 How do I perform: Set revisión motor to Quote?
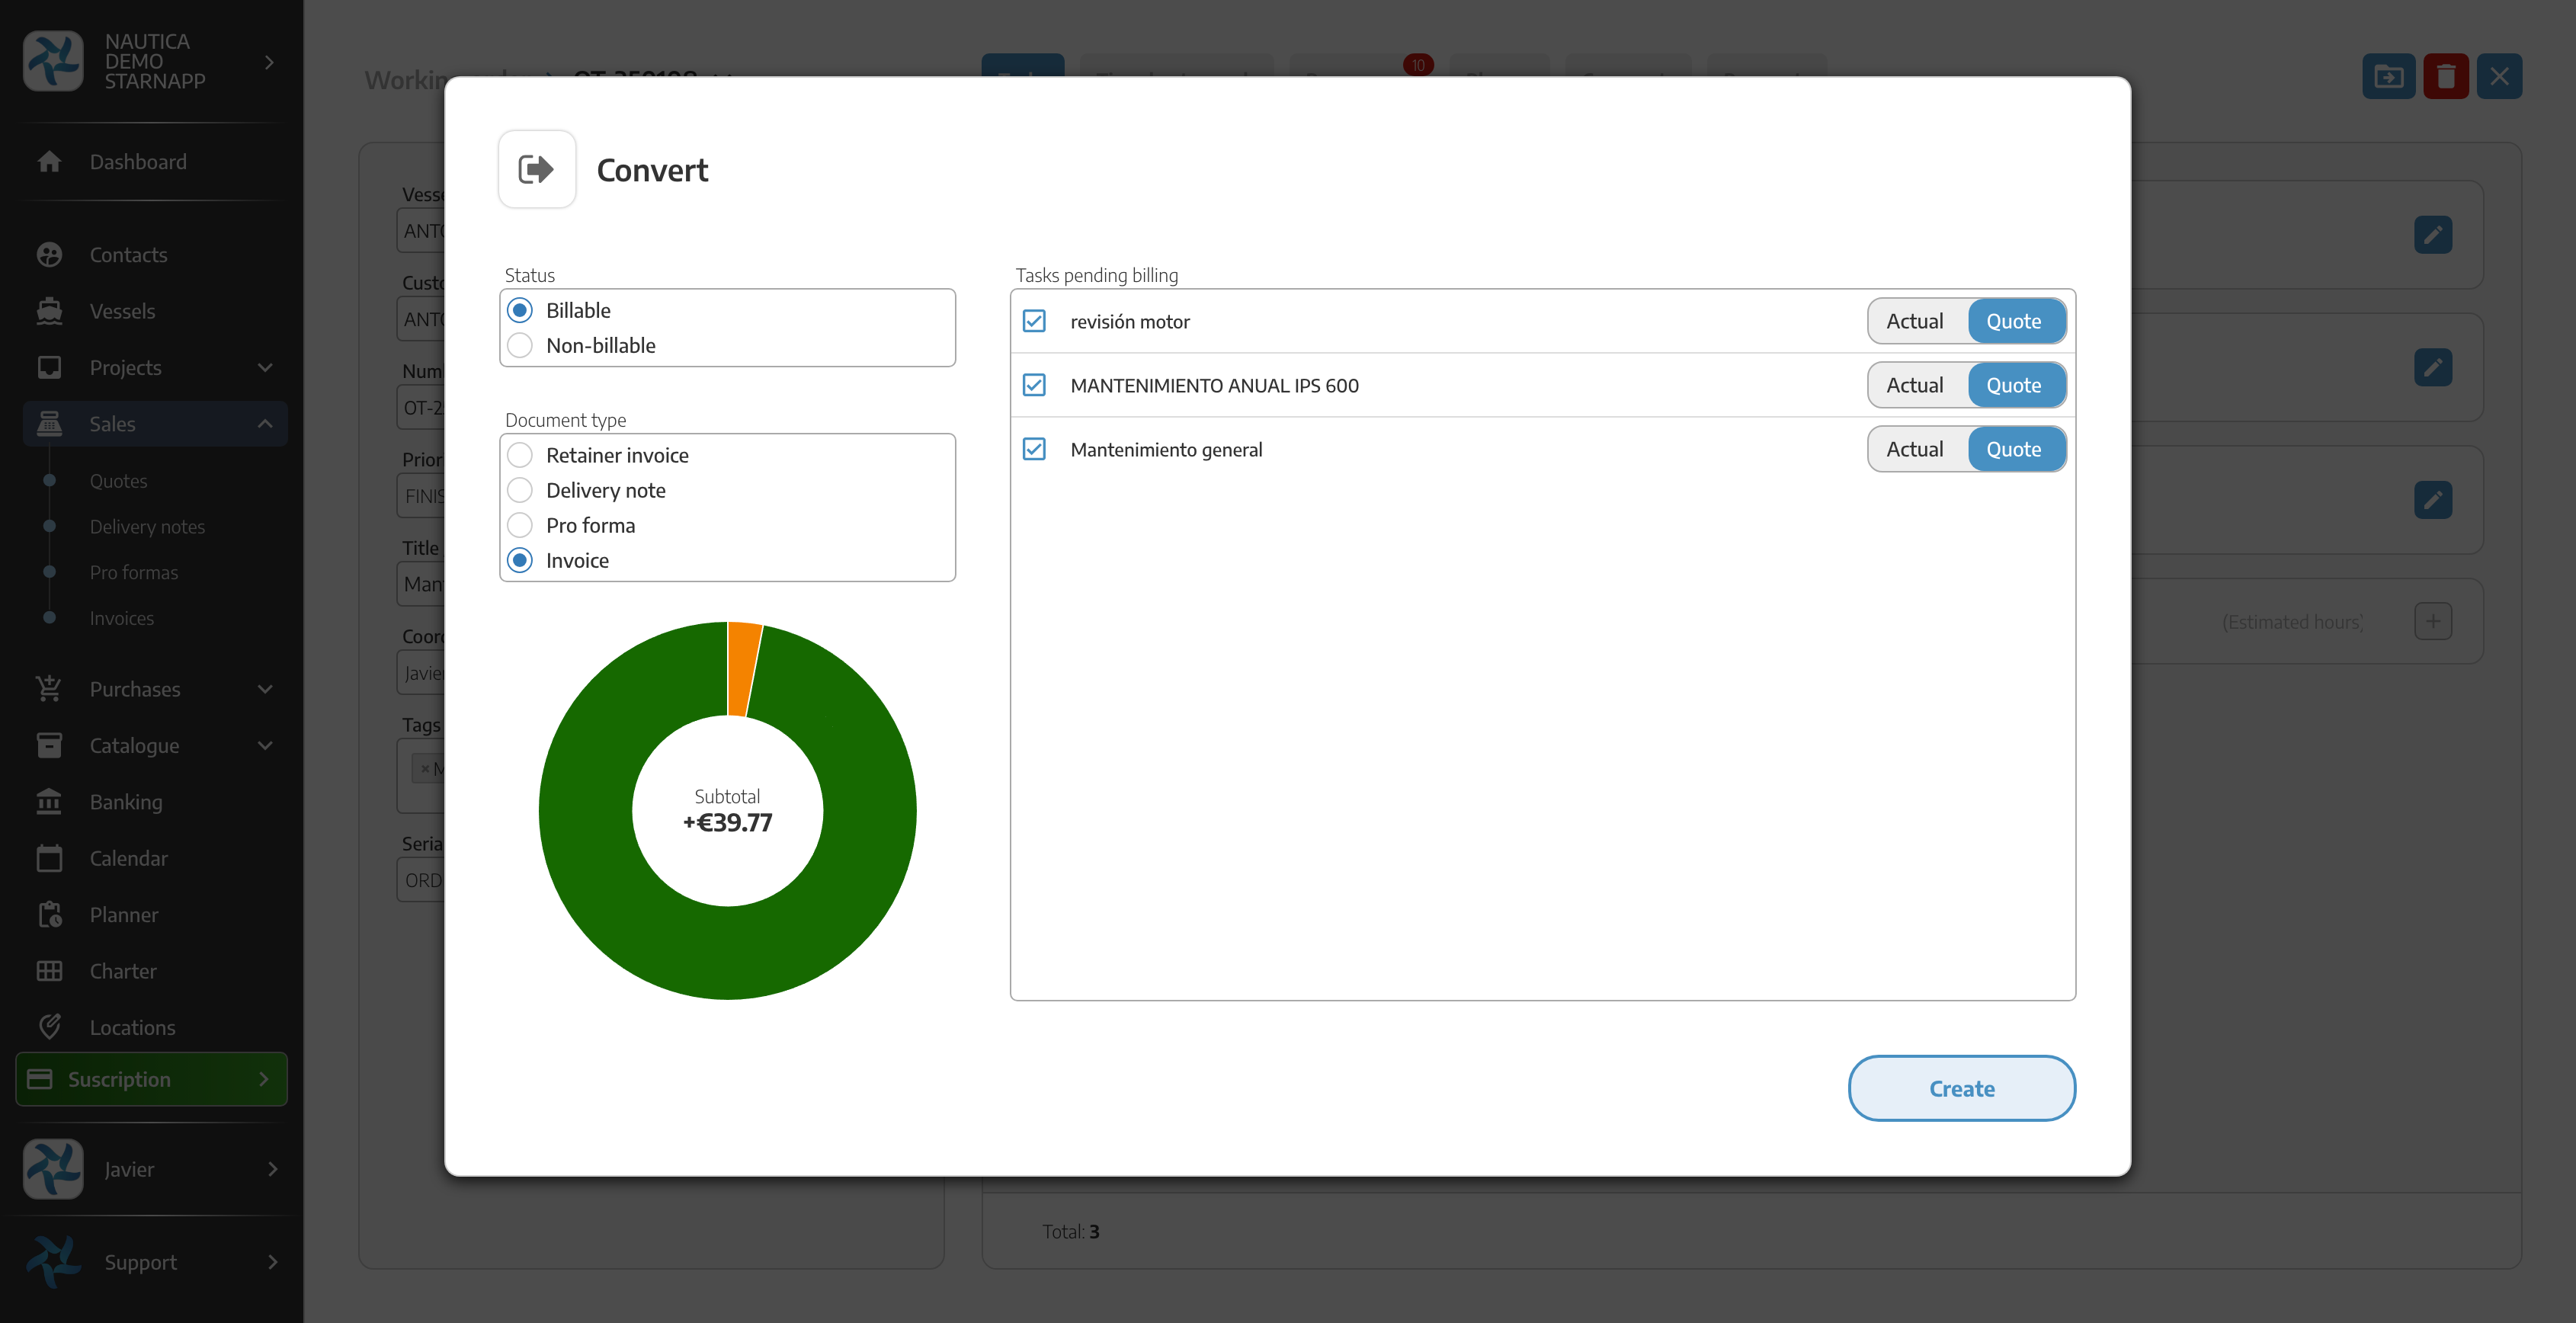[2015, 321]
